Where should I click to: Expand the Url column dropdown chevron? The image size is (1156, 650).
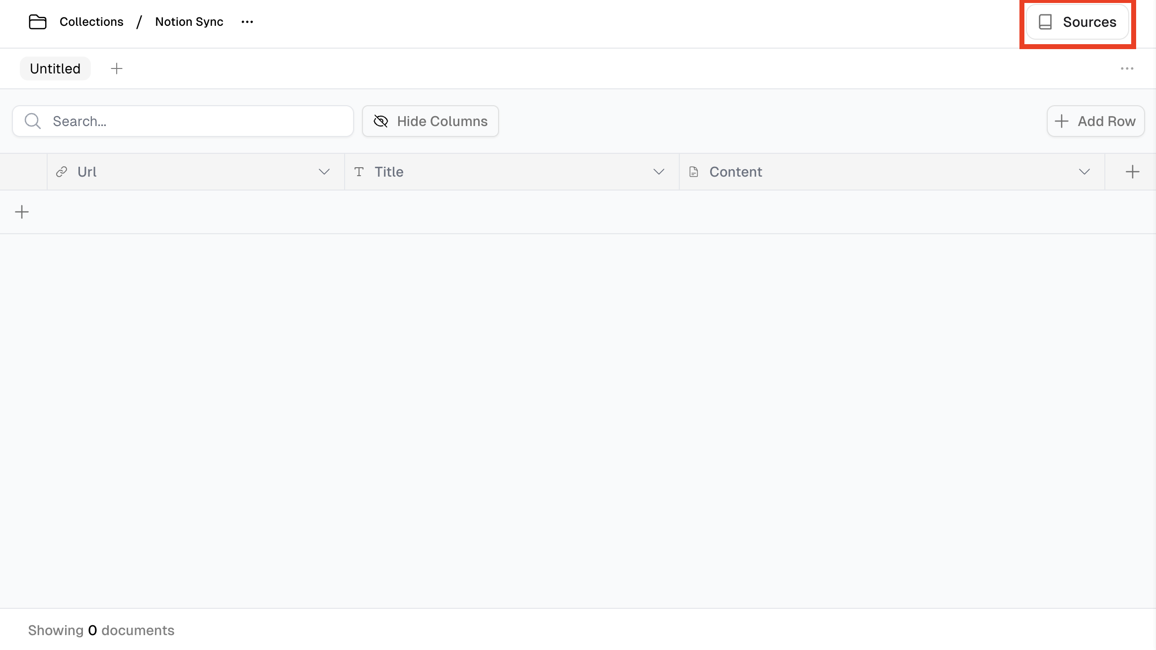click(x=324, y=172)
